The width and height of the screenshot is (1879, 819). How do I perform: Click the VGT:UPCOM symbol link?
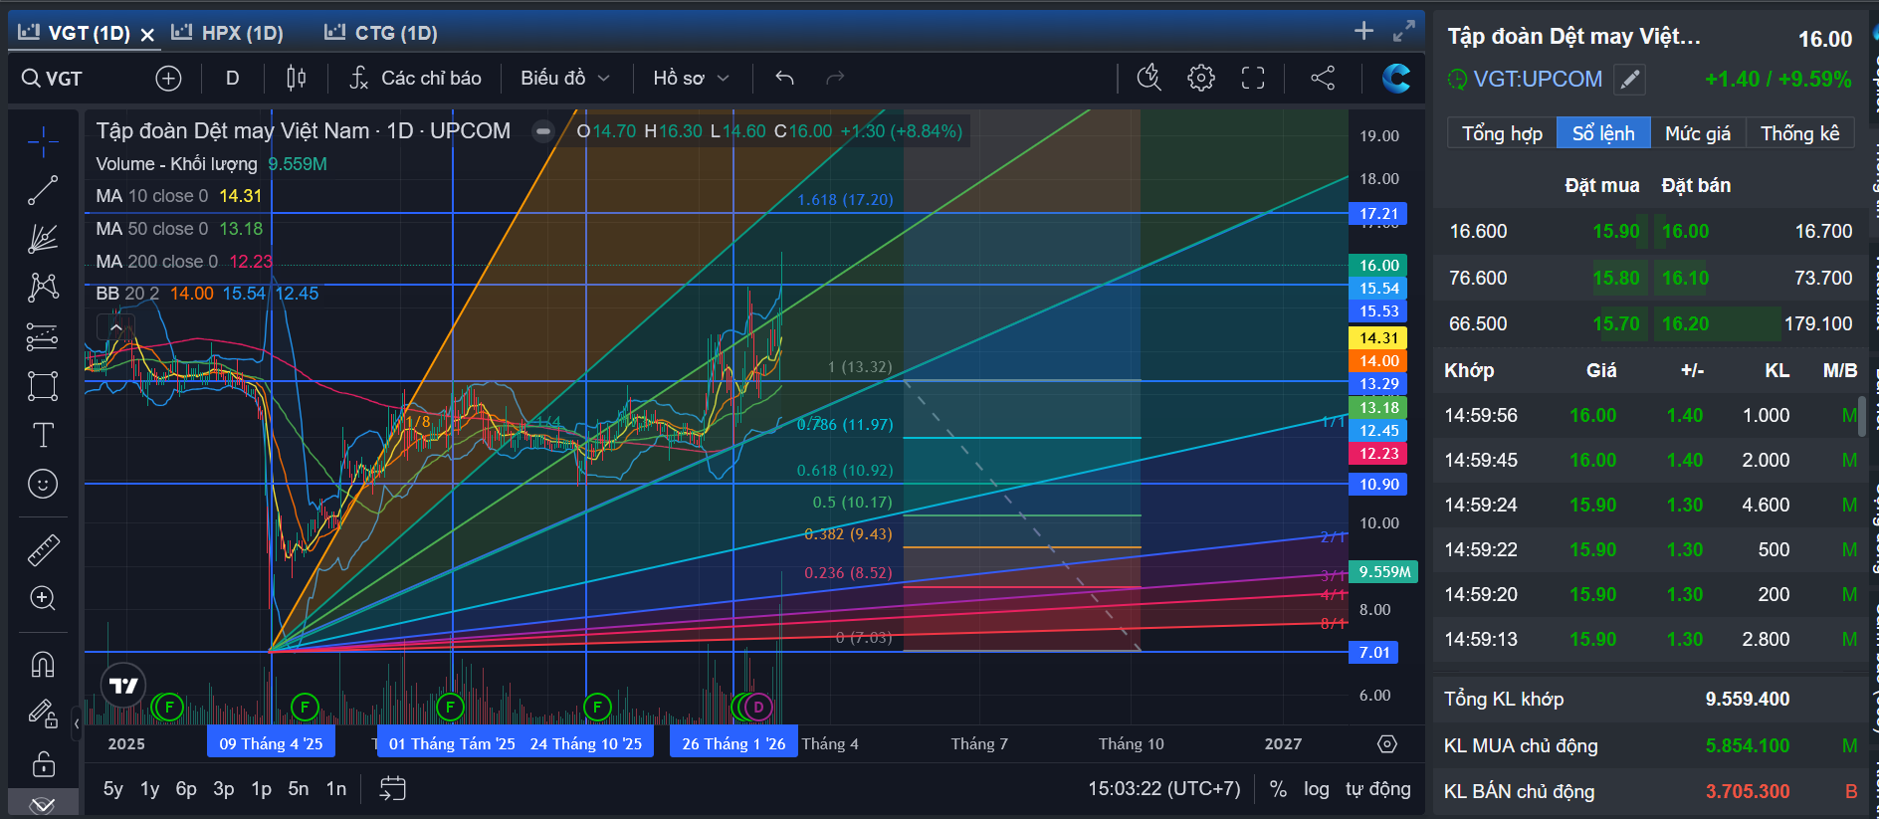pos(1538,79)
